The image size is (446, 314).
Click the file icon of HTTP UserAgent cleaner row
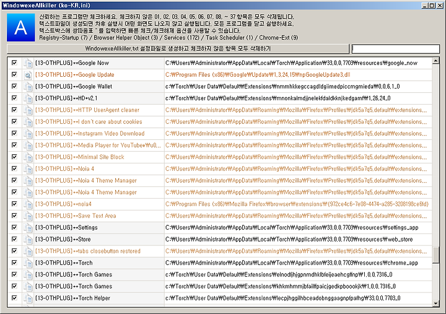pos(28,110)
